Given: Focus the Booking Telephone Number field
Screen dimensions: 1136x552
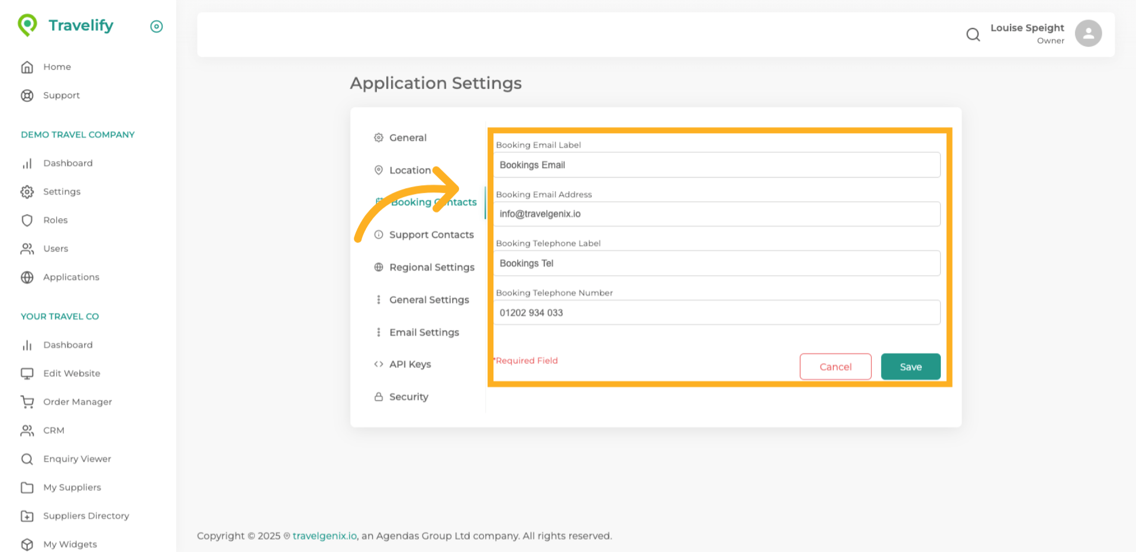Looking at the screenshot, I should pos(716,313).
